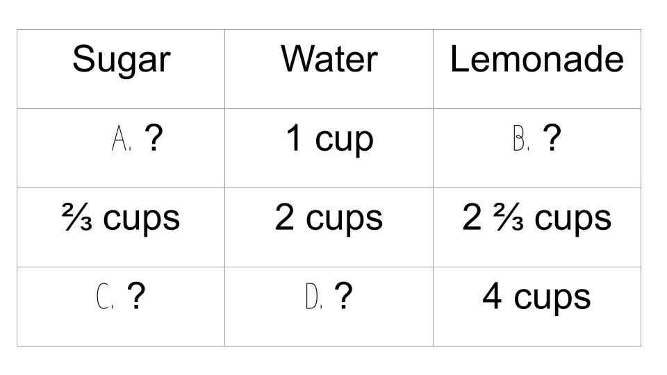Select the question mark labeled C
This screenshot has width=667, height=375.
tap(136, 296)
